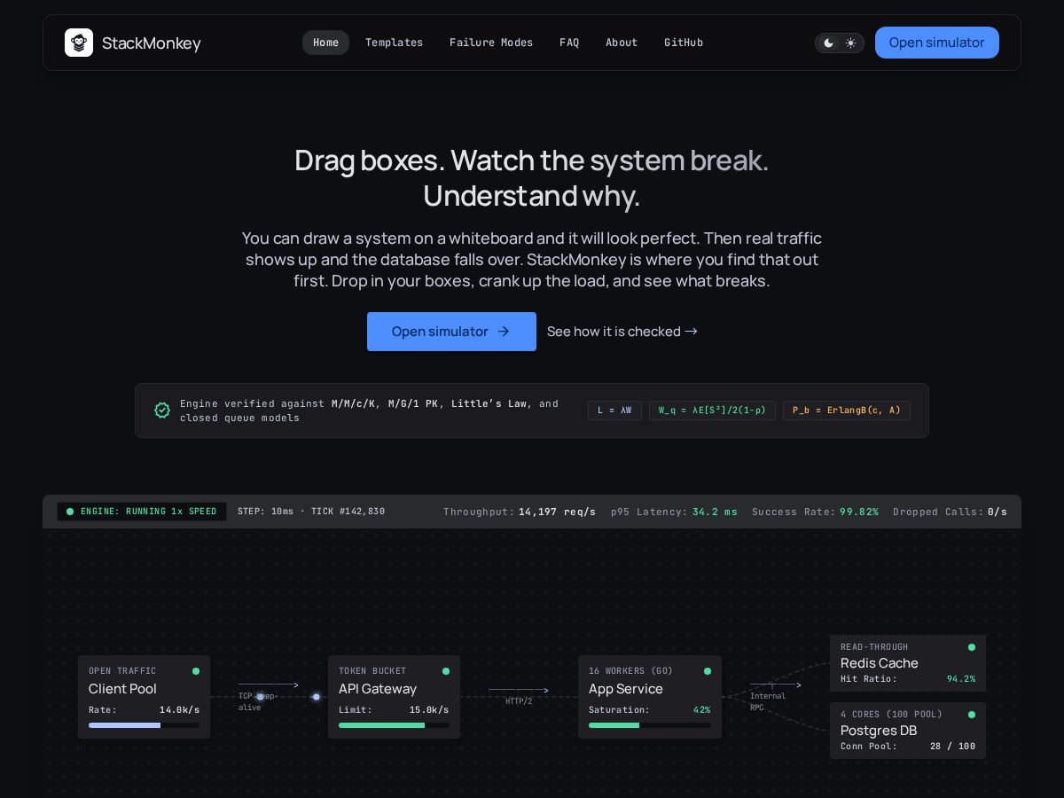This screenshot has width=1064, height=798.
Task: Click the StackMonkey brand name
Action: [x=152, y=43]
